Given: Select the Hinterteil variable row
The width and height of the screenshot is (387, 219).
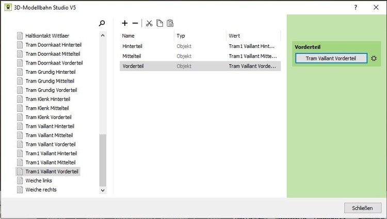Looking at the screenshot, I should pyautogui.click(x=200, y=46).
